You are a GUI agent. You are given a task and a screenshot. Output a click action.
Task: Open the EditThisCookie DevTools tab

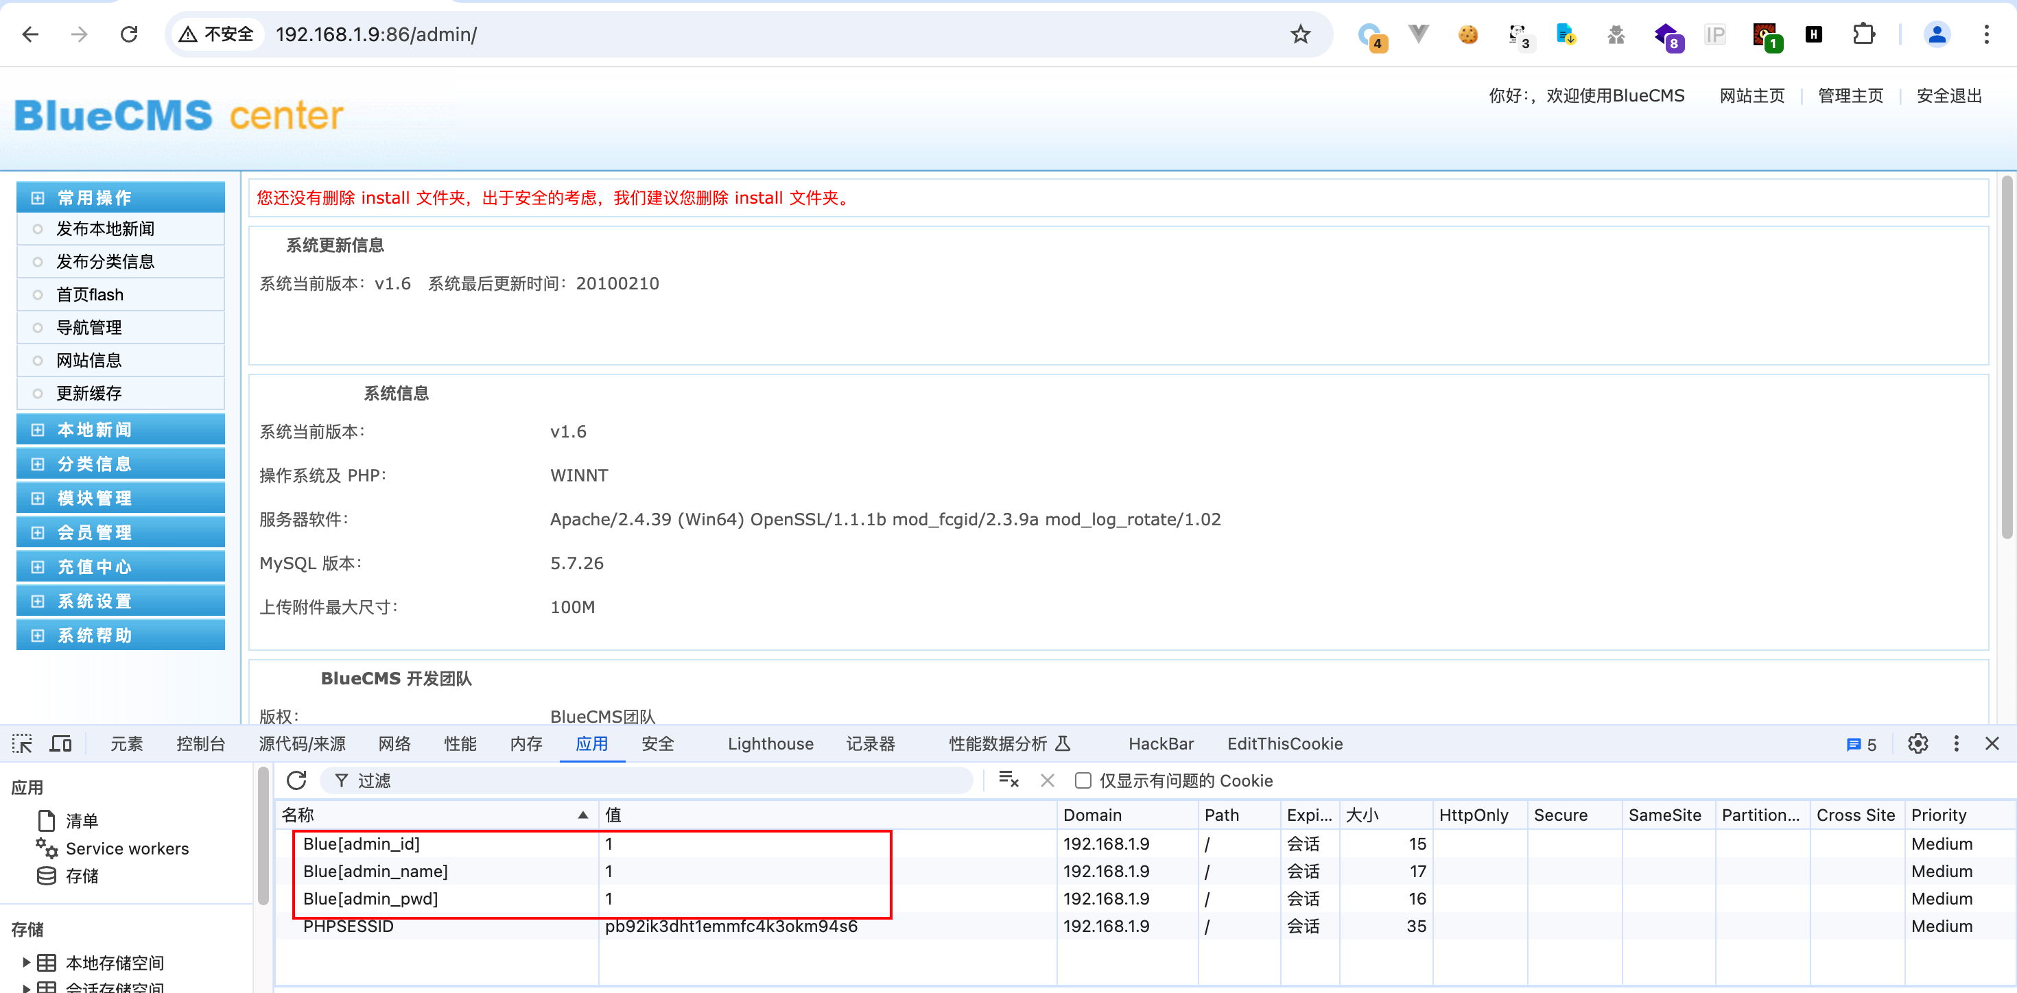click(1284, 743)
